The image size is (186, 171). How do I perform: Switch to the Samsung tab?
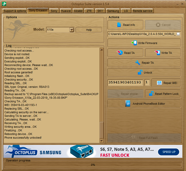tap(113, 11)
